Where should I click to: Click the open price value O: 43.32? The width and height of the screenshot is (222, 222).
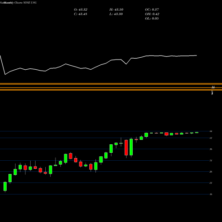(80, 10)
